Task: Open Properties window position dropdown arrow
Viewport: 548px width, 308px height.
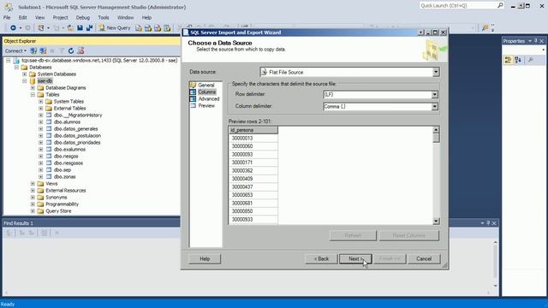Action: pos(530,41)
